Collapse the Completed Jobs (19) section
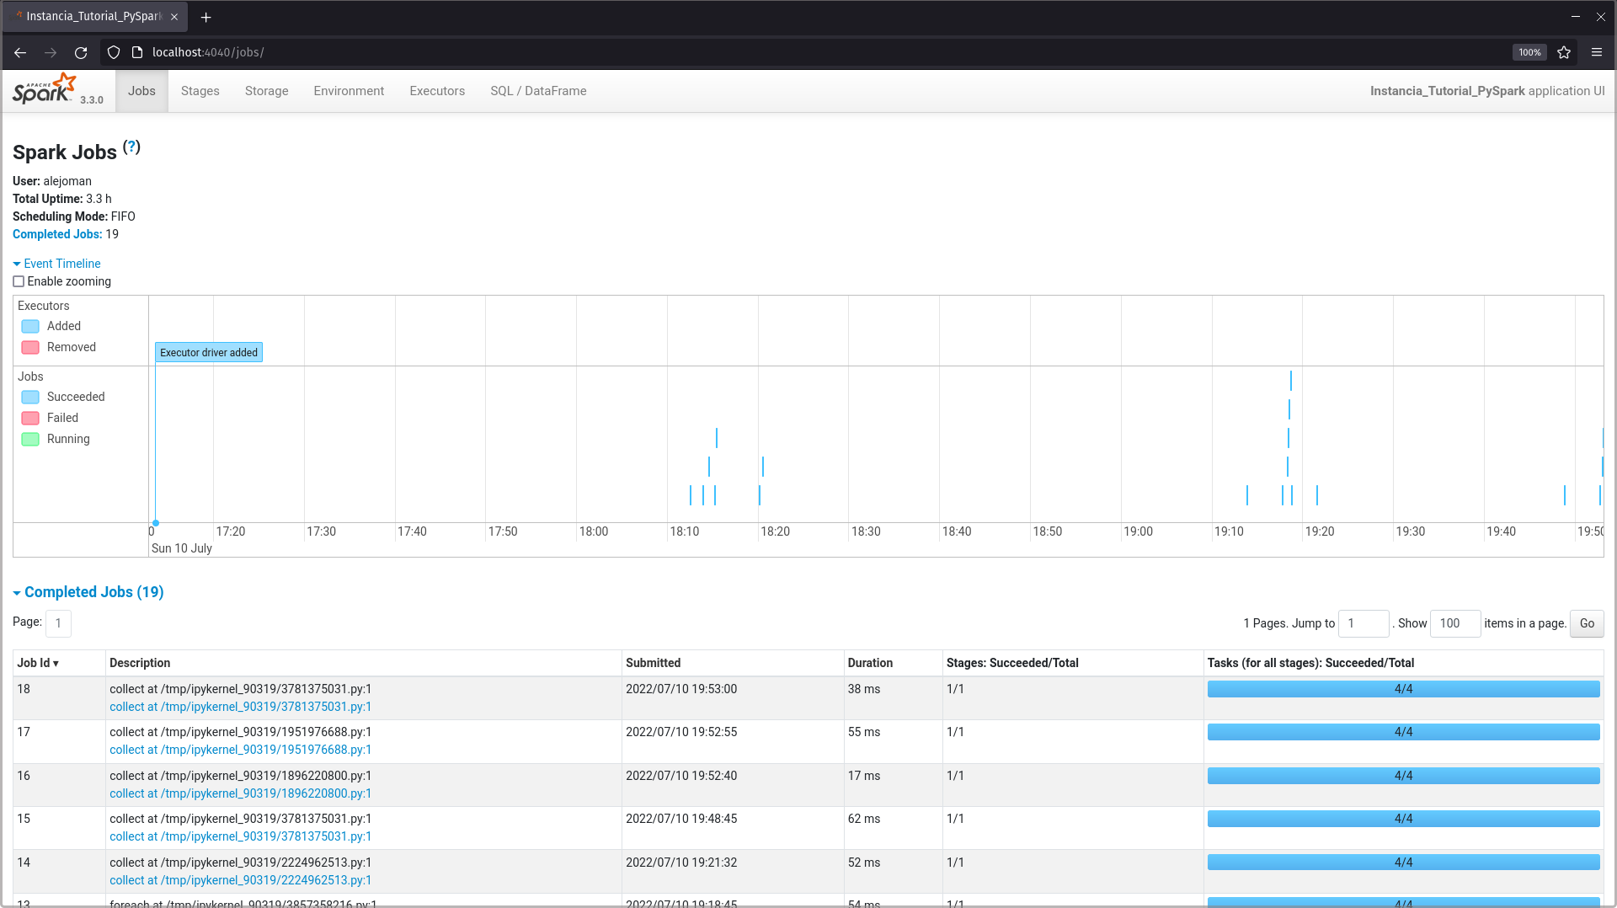Image resolution: width=1617 pixels, height=908 pixels. (88, 592)
